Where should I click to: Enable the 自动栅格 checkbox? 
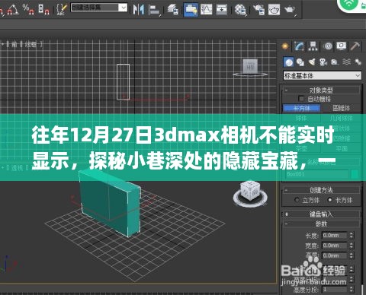[301, 99]
